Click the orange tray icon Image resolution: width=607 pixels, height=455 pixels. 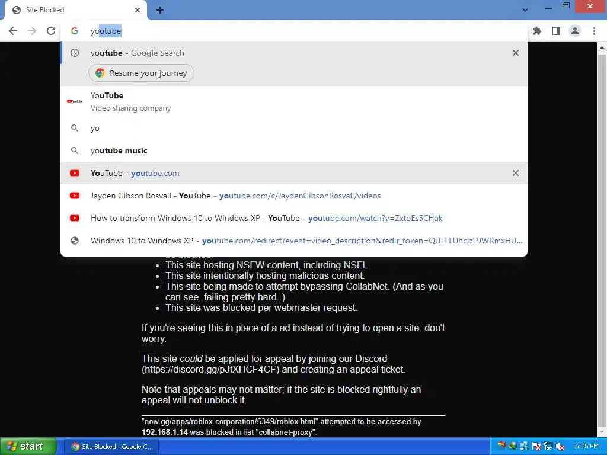pyautogui.click(x=501, y=446)
